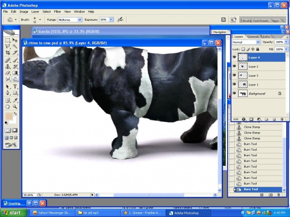Open the Fill slider arrow

point(286,49)
